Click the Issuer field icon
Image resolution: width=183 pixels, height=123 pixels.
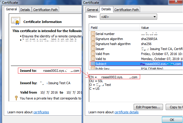click(x=93, y=49)
